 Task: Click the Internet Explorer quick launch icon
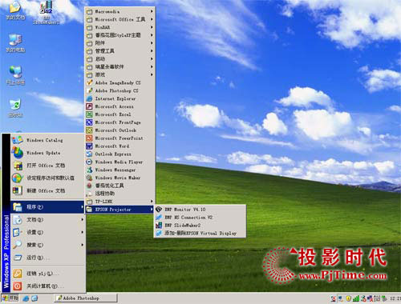pyautogui.click(x=26, y=298)
